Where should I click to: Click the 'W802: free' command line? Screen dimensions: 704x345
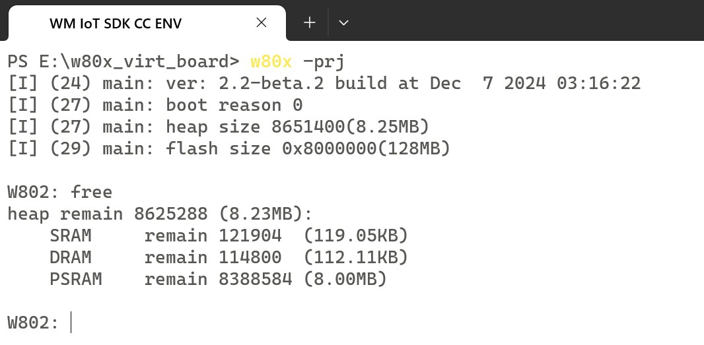[x=59, y=192]
